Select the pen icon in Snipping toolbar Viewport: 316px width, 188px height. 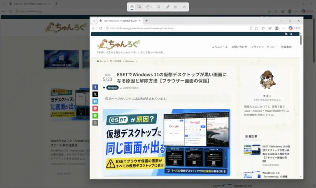pyautogui.click(x=168, y=7)
